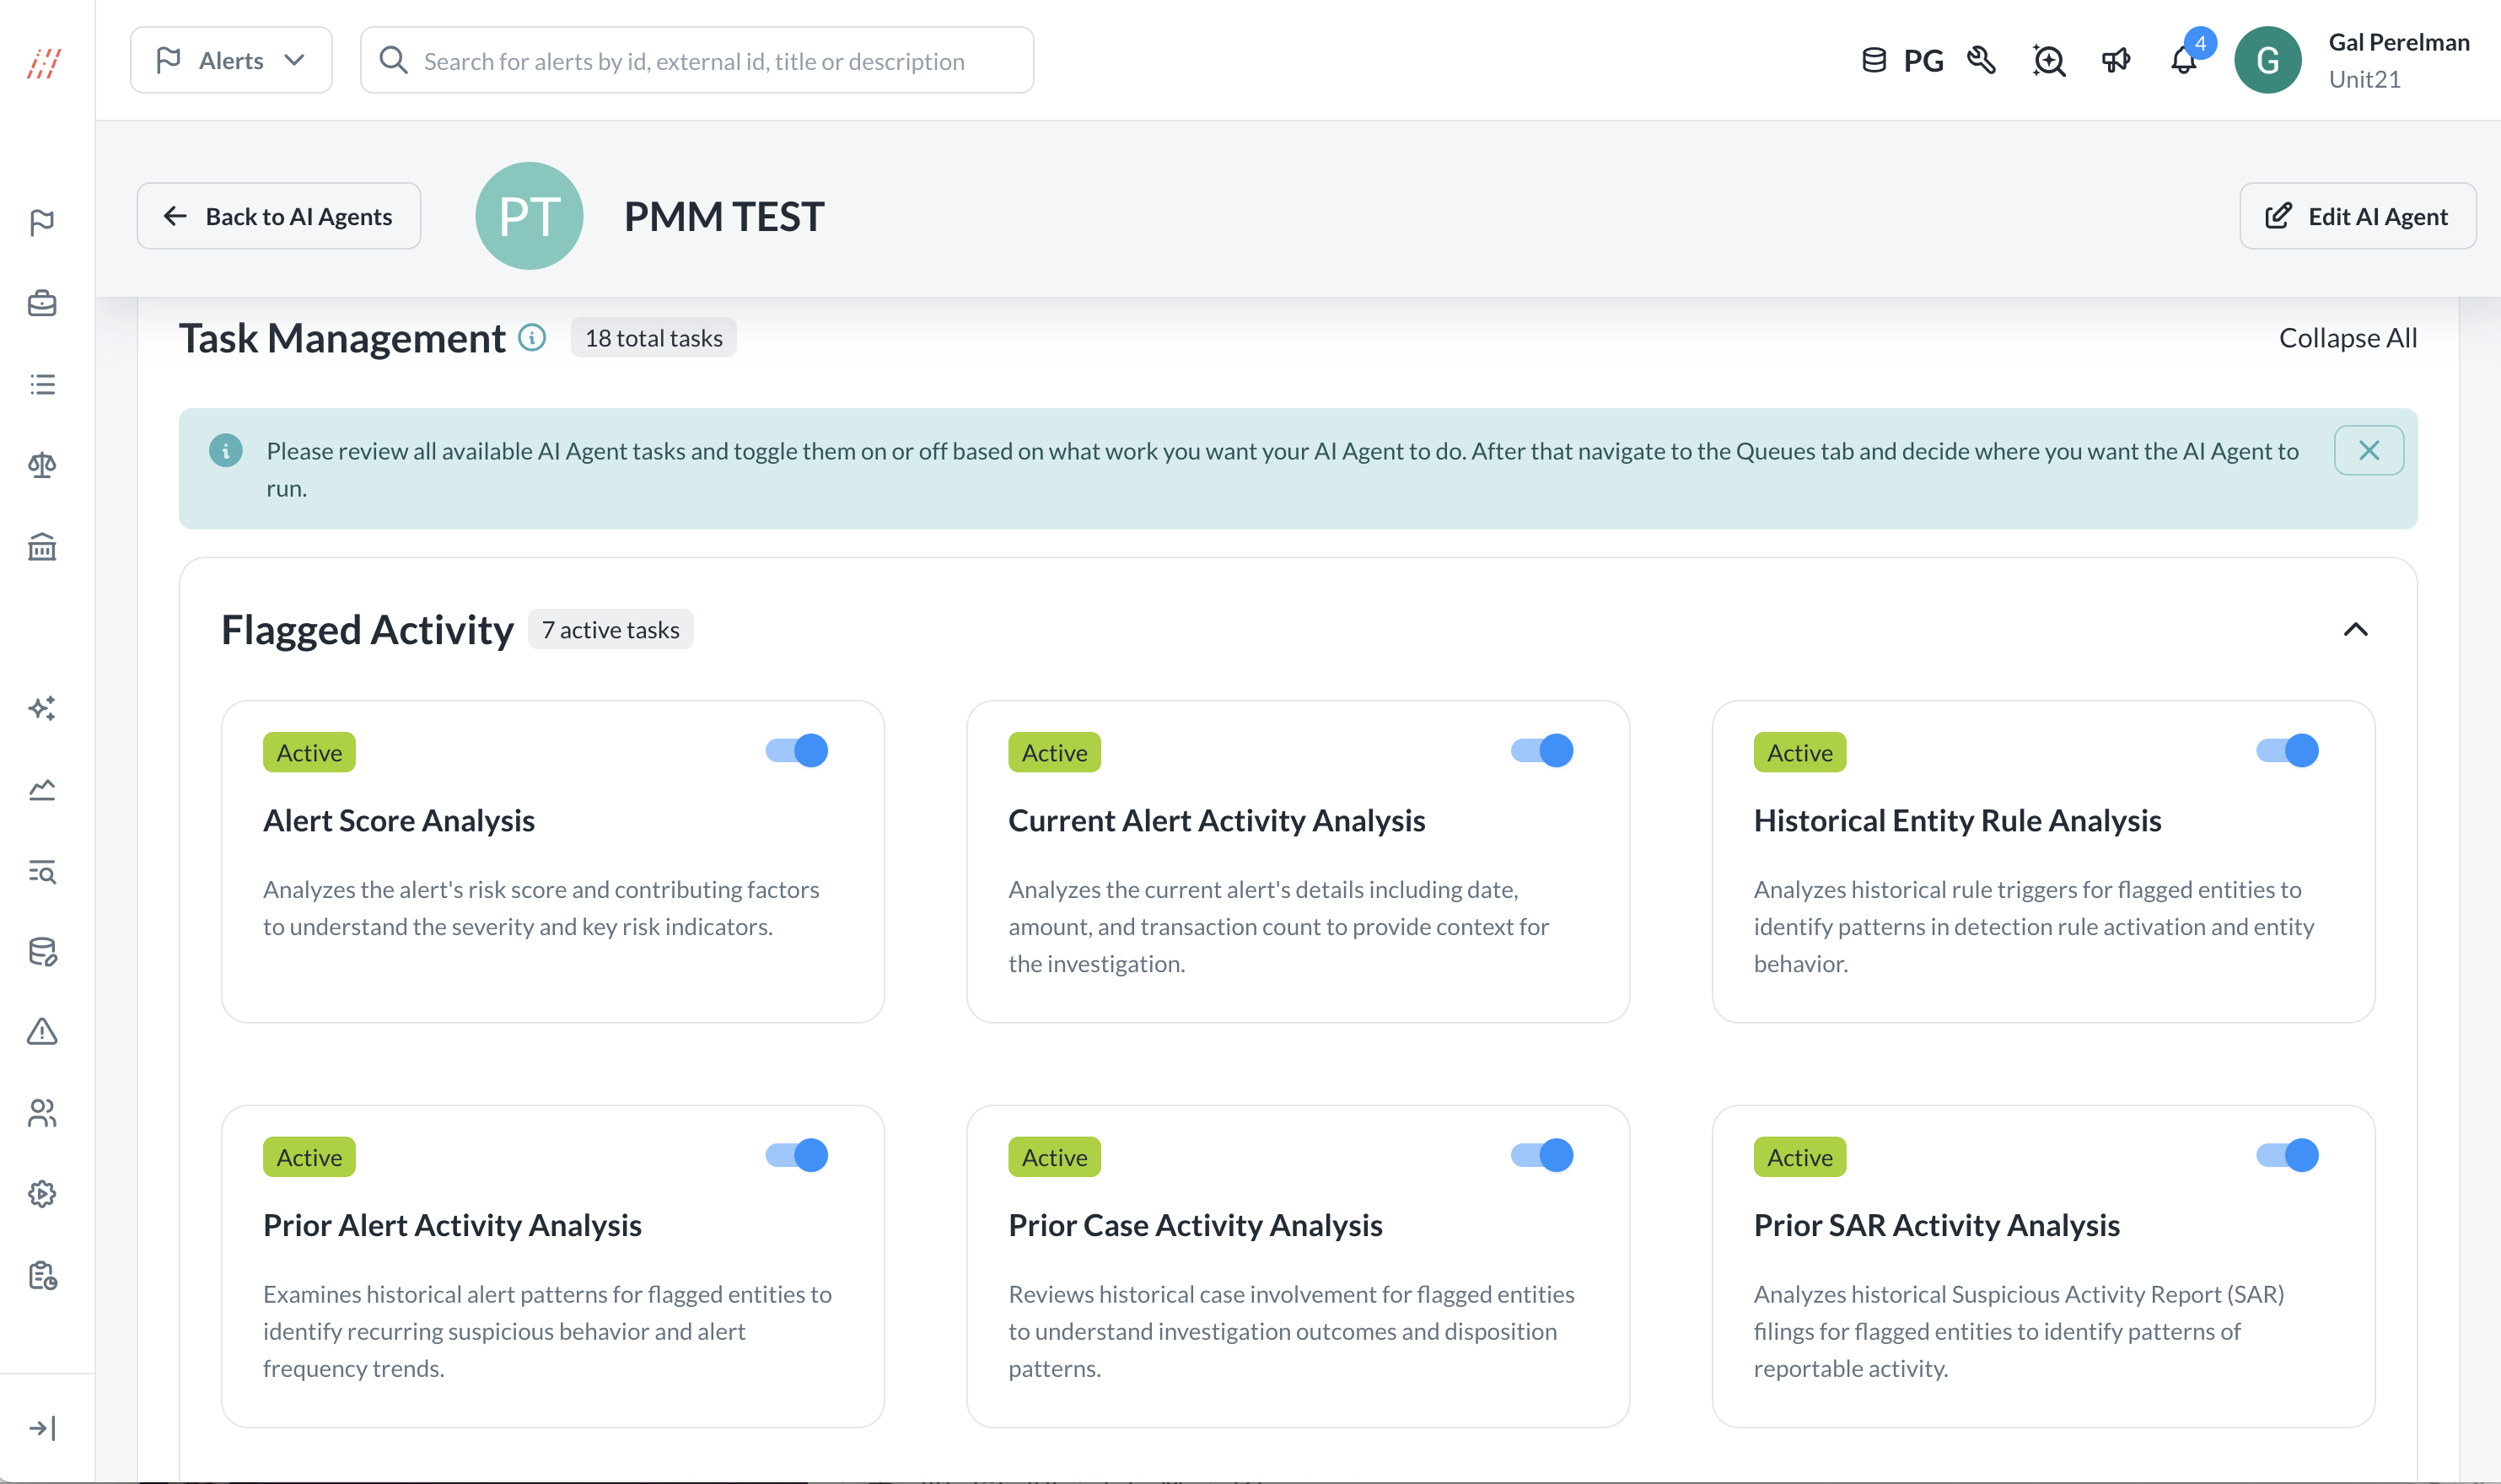The image size is (2501, 1484).
Task: Dismiss the info banner with X
Action: click(2368, 450)
